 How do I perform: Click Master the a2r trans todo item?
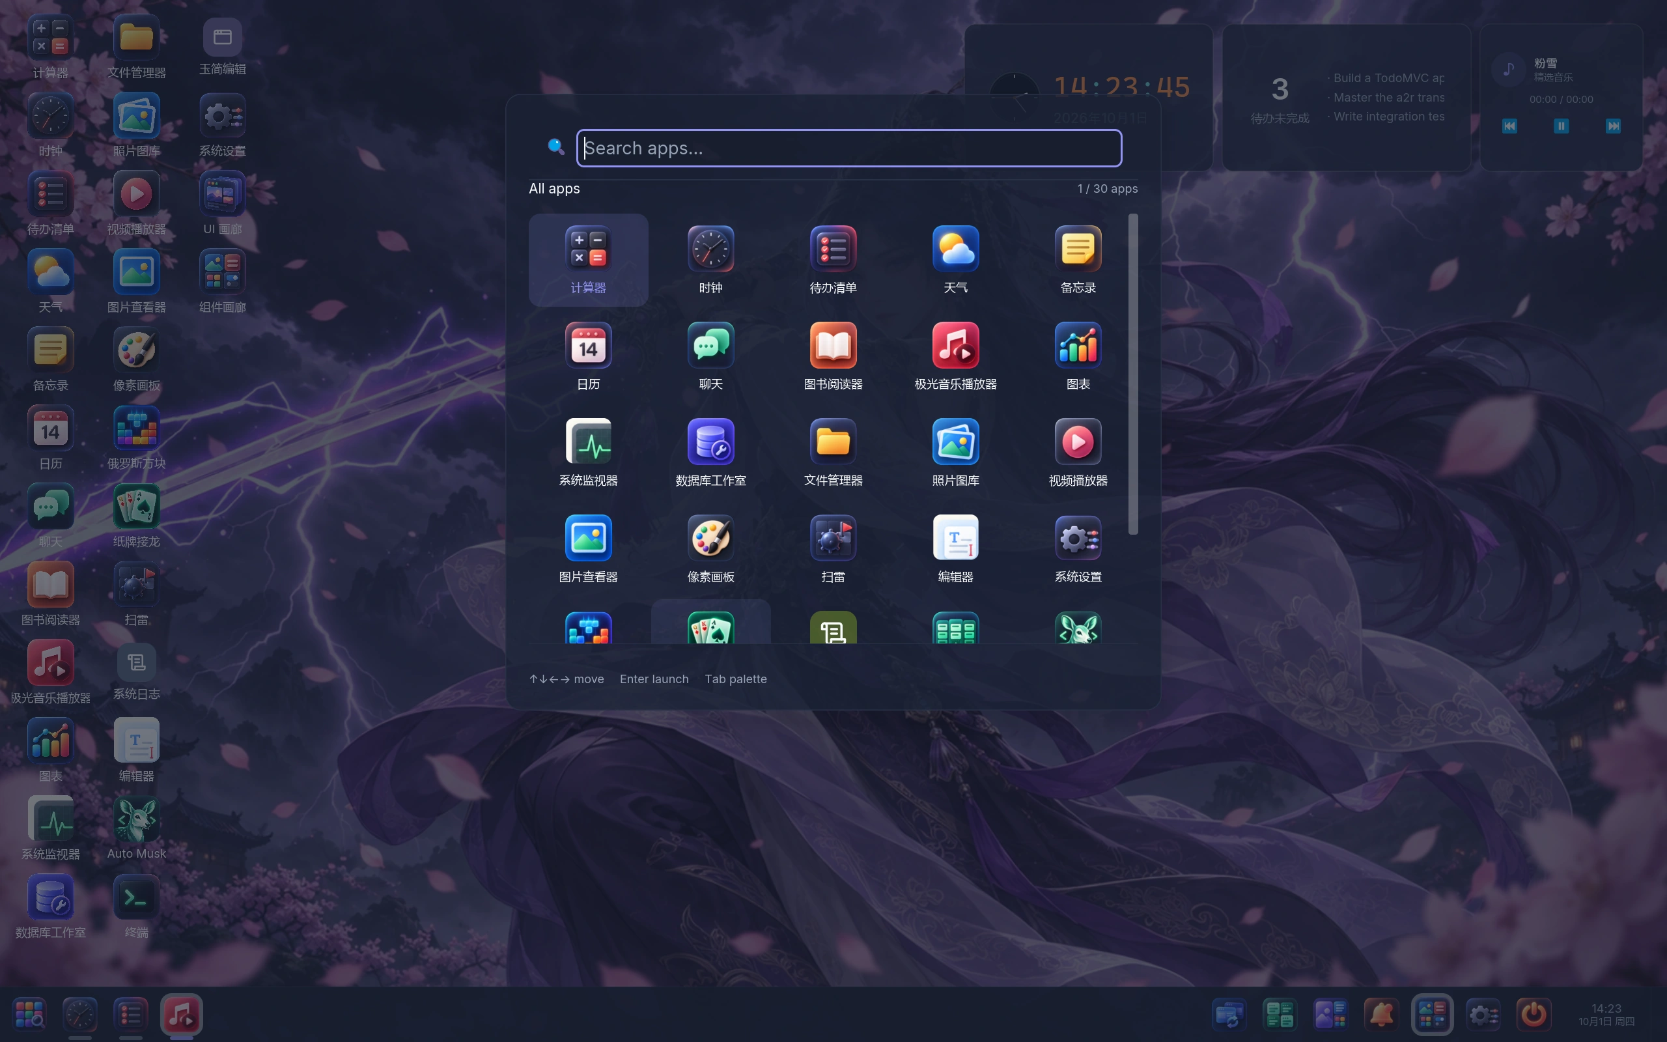point(1385,97)
